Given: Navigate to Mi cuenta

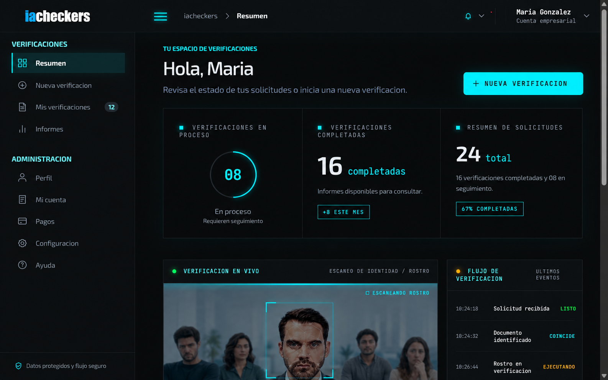Looking at the screenshot, I should click(x=68, y=200).
